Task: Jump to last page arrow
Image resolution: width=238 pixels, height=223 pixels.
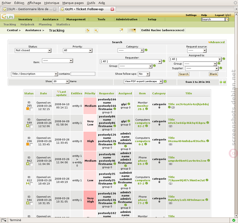Action: (x=224, y=82)
